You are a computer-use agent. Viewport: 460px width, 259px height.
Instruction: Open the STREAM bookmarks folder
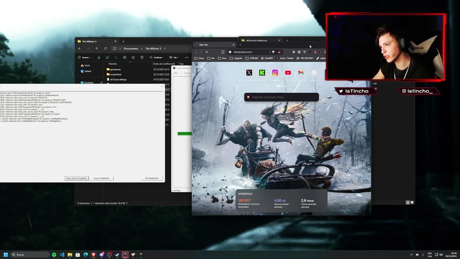point(252,58)
